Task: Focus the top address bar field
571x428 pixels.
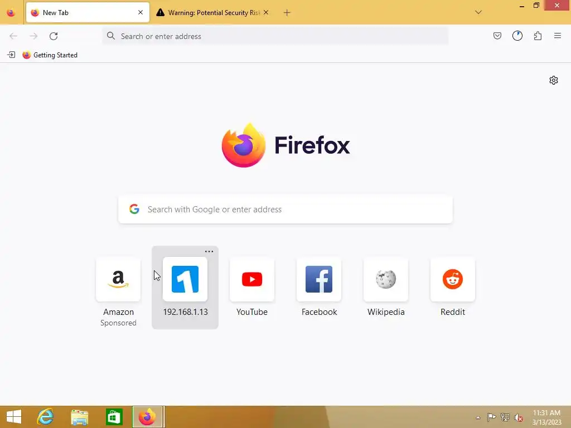Action: point(275,36)
